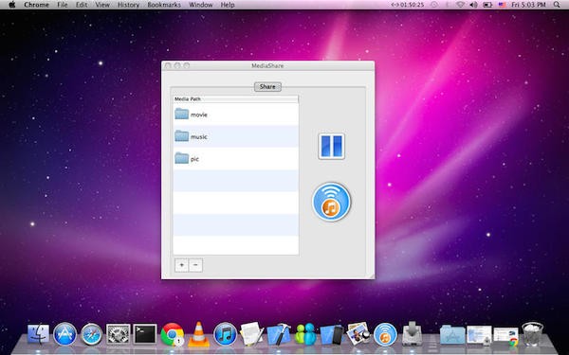Open the History menu

tap(128, 5)
